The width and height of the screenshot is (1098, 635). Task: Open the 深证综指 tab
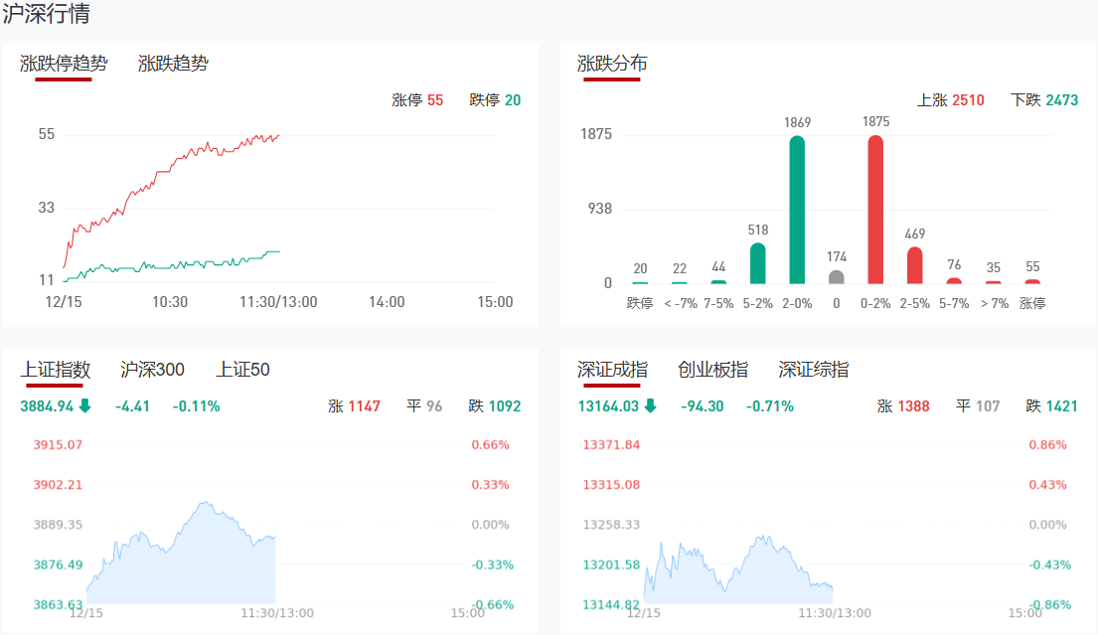(813, 370)
